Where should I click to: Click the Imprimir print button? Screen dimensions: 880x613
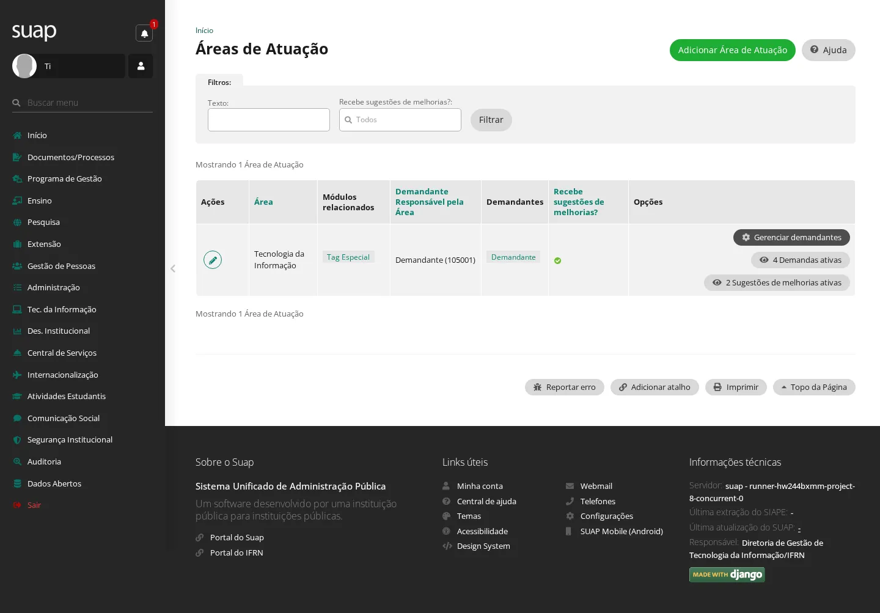(x=736, y=387)
